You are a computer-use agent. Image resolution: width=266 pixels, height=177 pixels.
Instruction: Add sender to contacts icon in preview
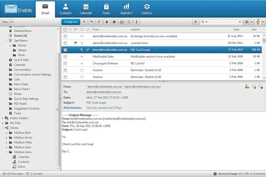[247, 87]
